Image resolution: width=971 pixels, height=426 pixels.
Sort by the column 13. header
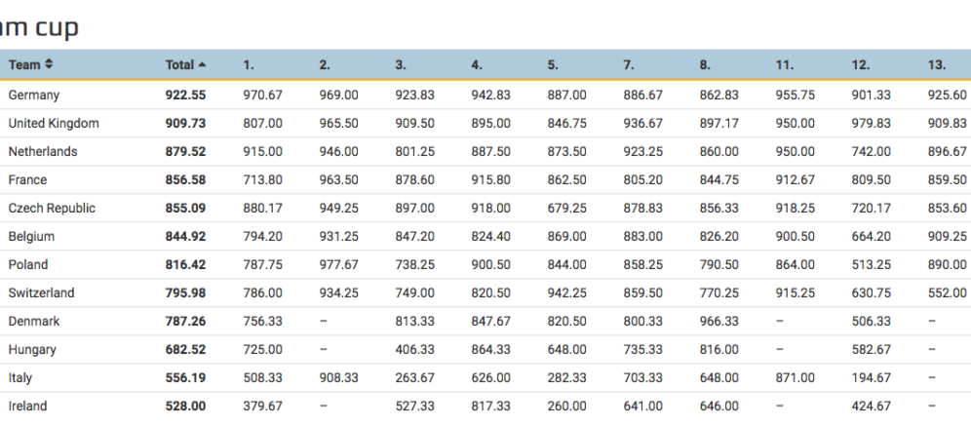pyautogui.click(x=937, y=65)
